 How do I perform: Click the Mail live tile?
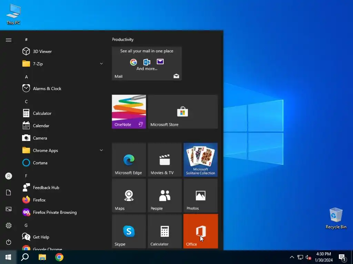(x=147, y=64)
